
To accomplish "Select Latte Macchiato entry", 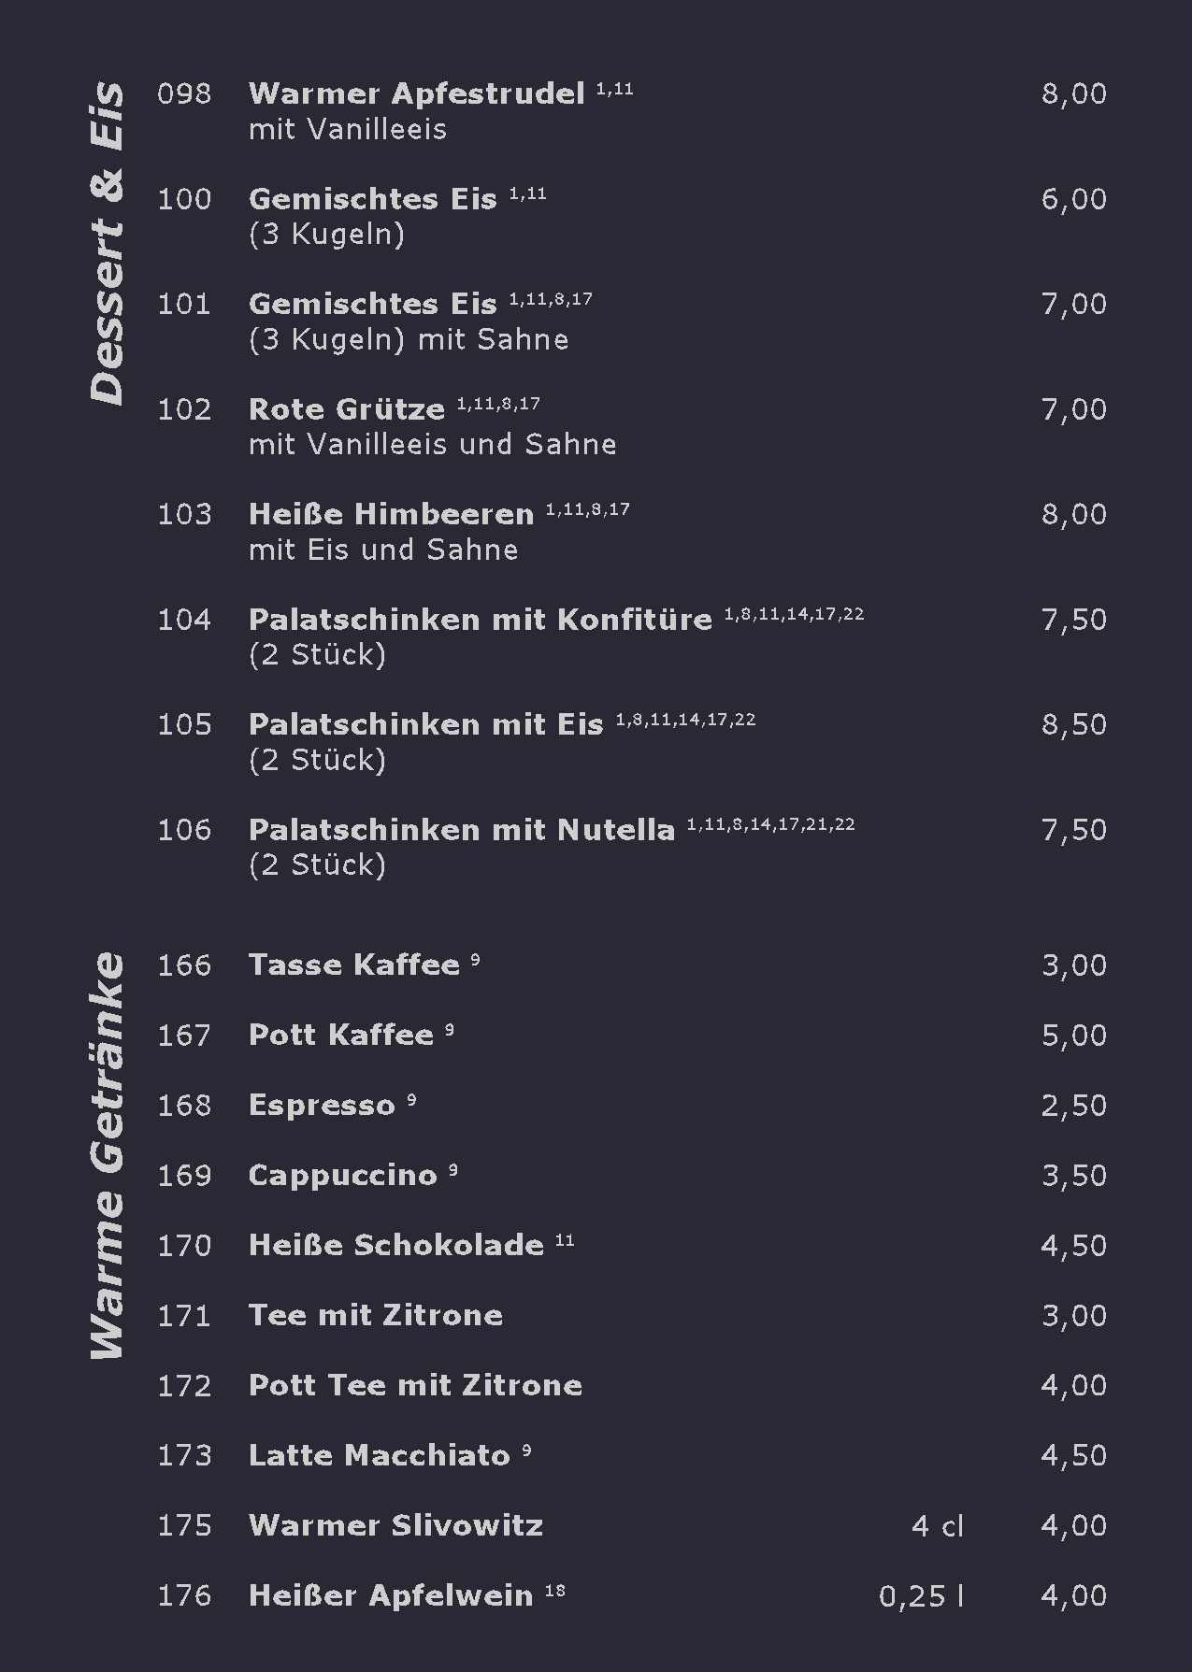I will pyautogui.click(x=380, y=1456).
